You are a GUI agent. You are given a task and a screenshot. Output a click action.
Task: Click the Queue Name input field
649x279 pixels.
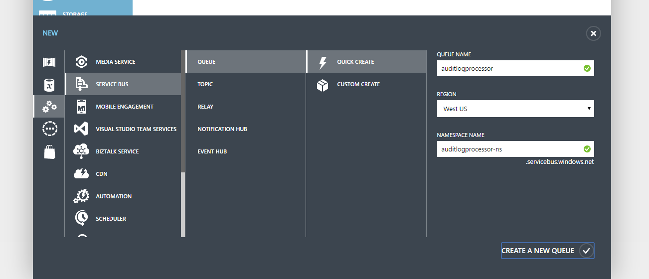click(515, 68)
